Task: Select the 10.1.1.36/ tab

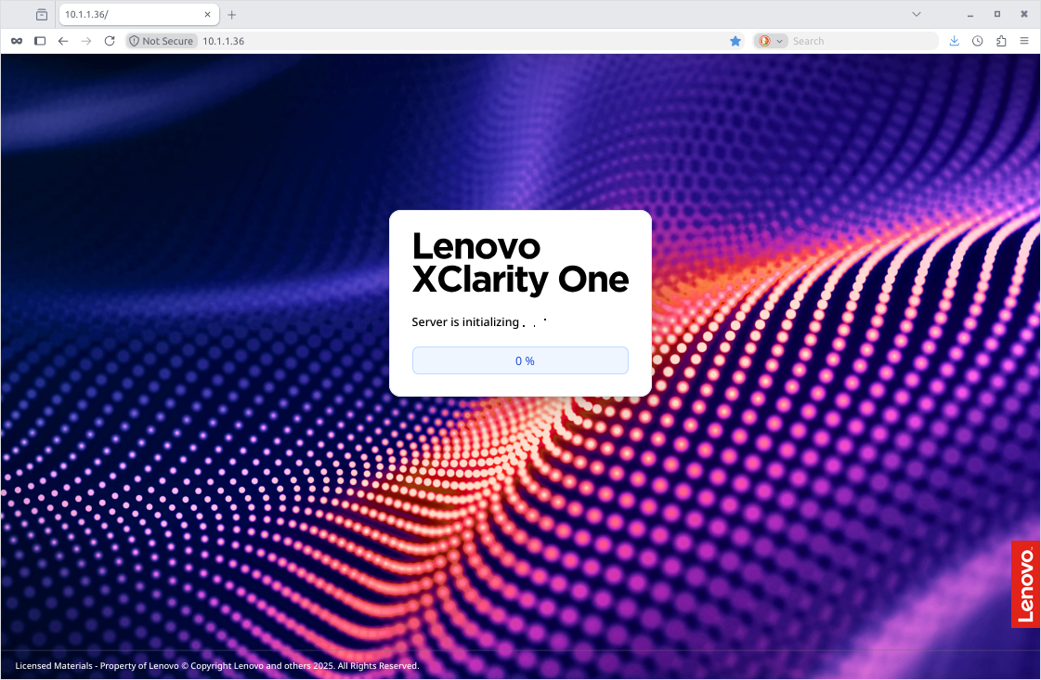Action: tap(138, 14)
